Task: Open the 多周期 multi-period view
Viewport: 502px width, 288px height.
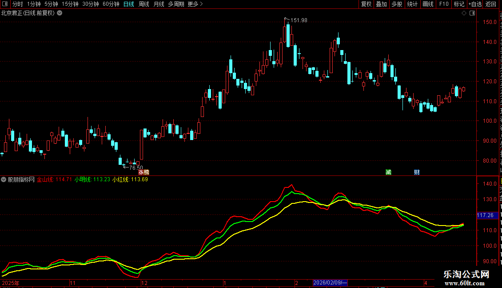Action: coord(176,4)
